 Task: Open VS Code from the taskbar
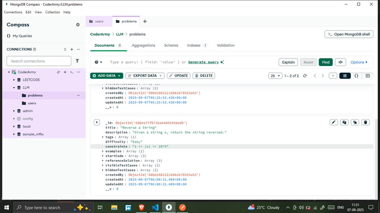(x=155, y=207)
